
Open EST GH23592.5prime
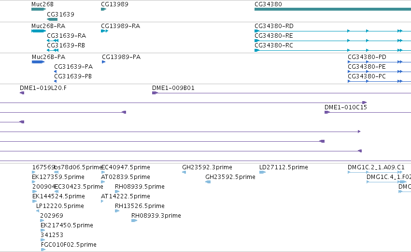coord(230,177)
